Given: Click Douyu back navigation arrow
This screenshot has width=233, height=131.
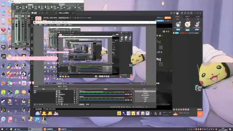Looking at the screenshot, I should click(40, 13).
